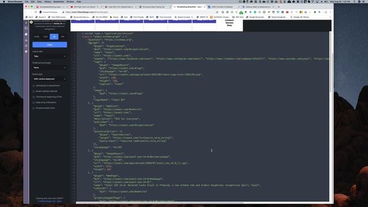Screen dimensions: 368x207
Task: Click the red circle extension icon
Action: coord(287,12)
